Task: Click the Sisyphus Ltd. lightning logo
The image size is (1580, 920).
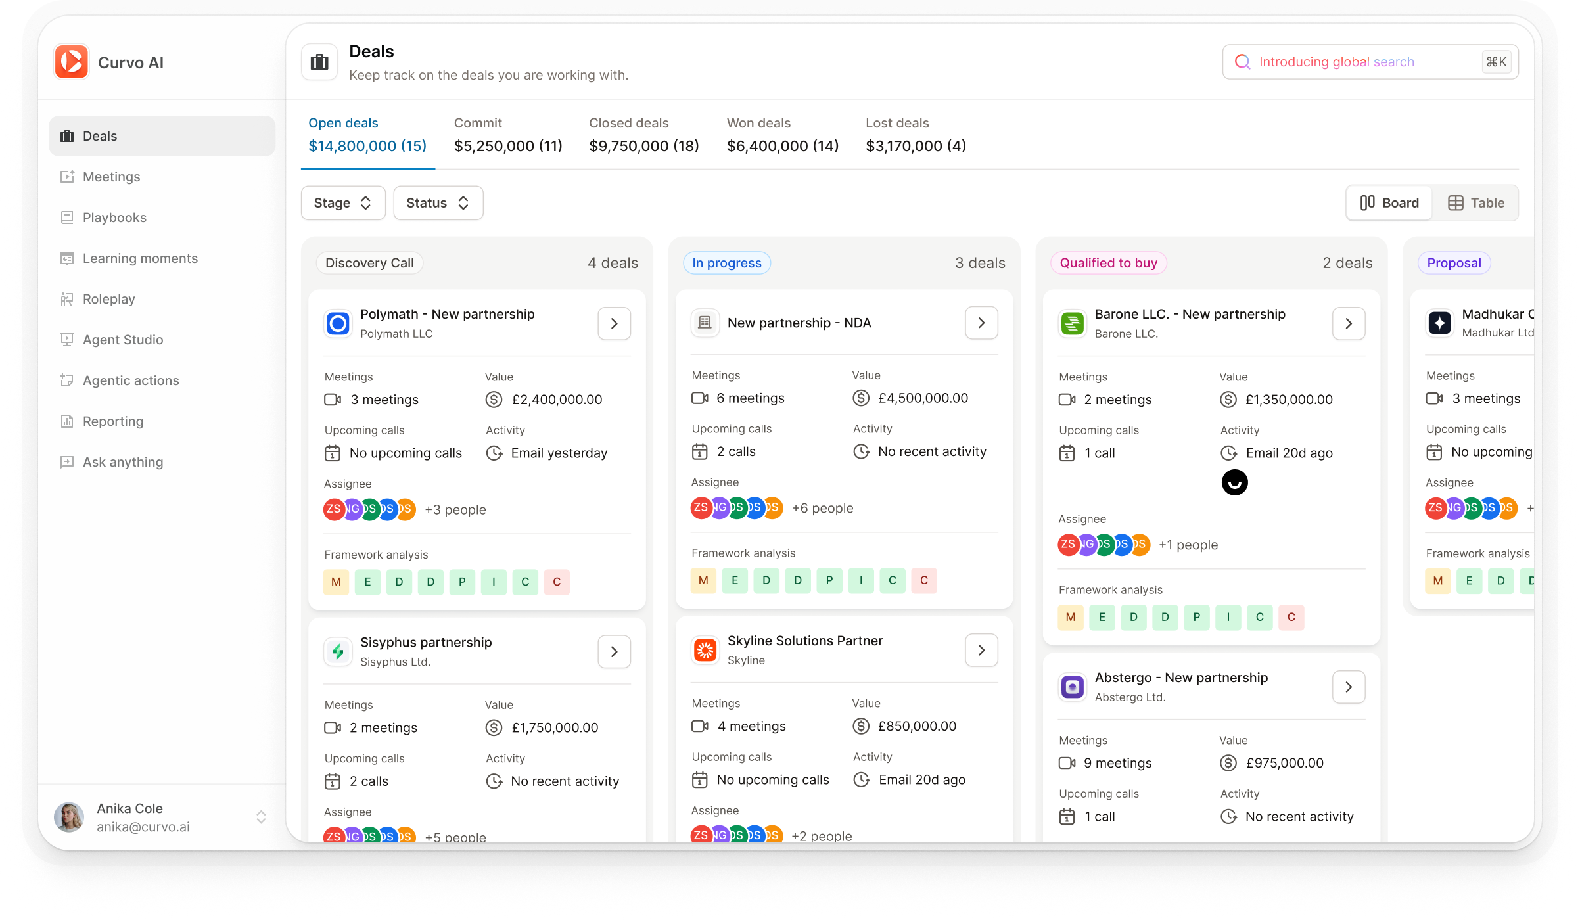Action: 338,651
